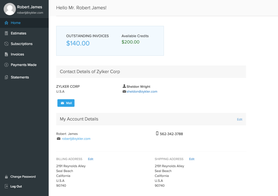Open the Payments Made section

(x=24, y=65)
